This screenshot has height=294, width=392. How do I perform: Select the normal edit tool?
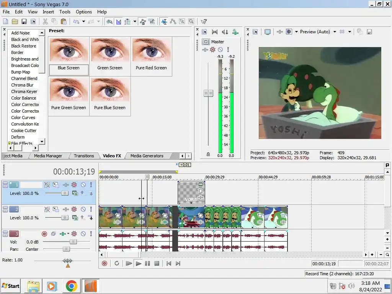pyautogui.click(x=164, y=21)
